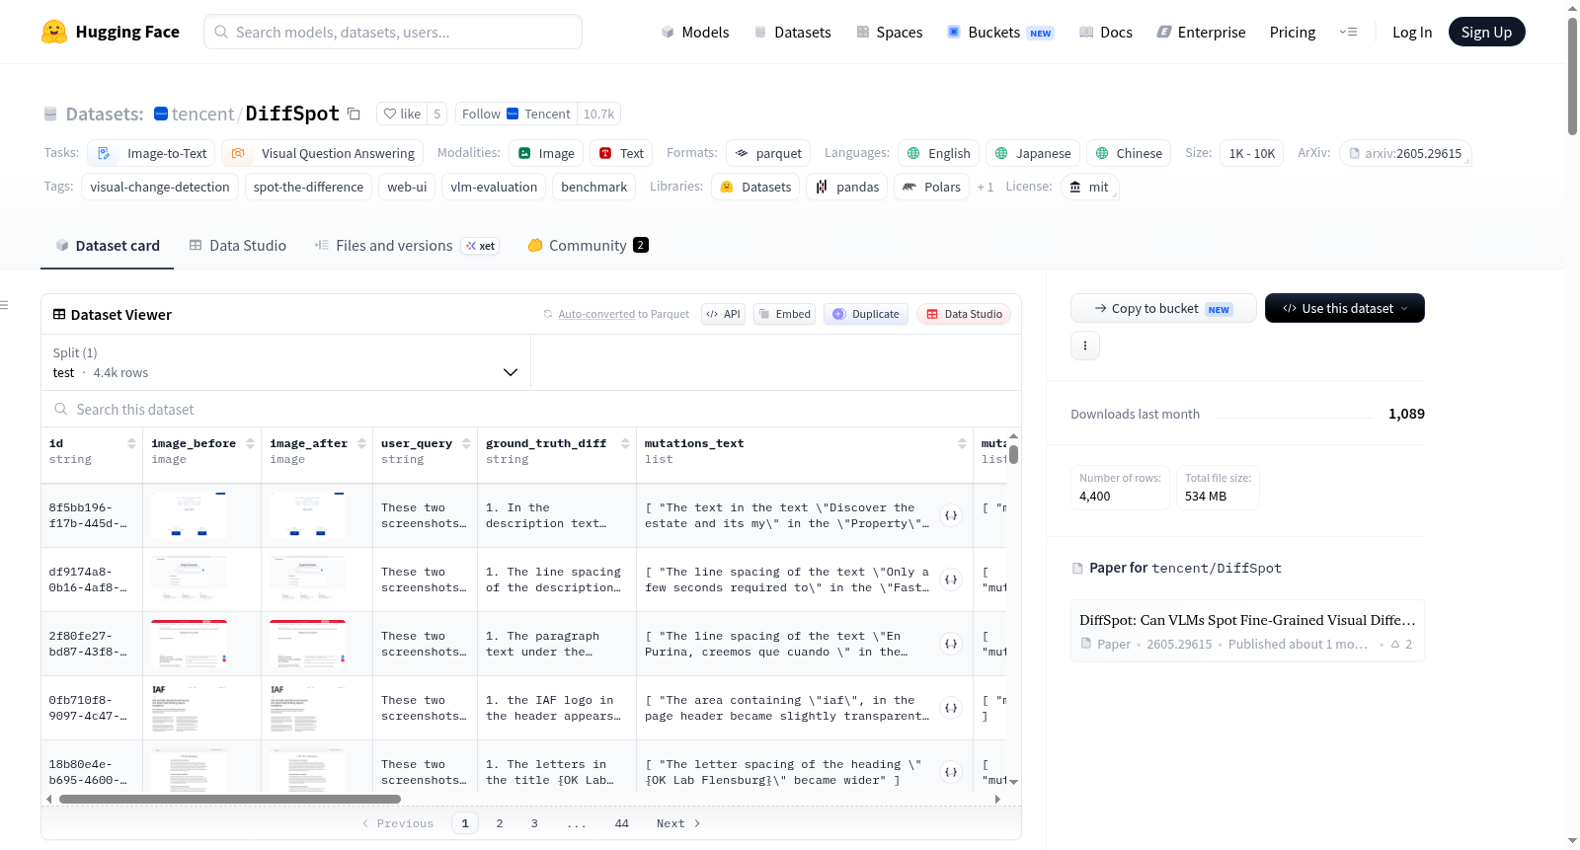This screenshot has width=1580, height=850.
Task: Open the arxiv:2605.29615 tag
Action: tap(1406, 153)
